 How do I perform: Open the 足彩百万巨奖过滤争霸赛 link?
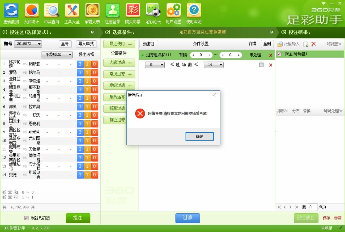pyautogui.click(x=203, y=32)
